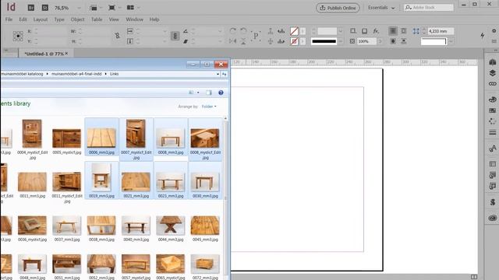Focus the Adobe Stock search field

tap(428, 8)
